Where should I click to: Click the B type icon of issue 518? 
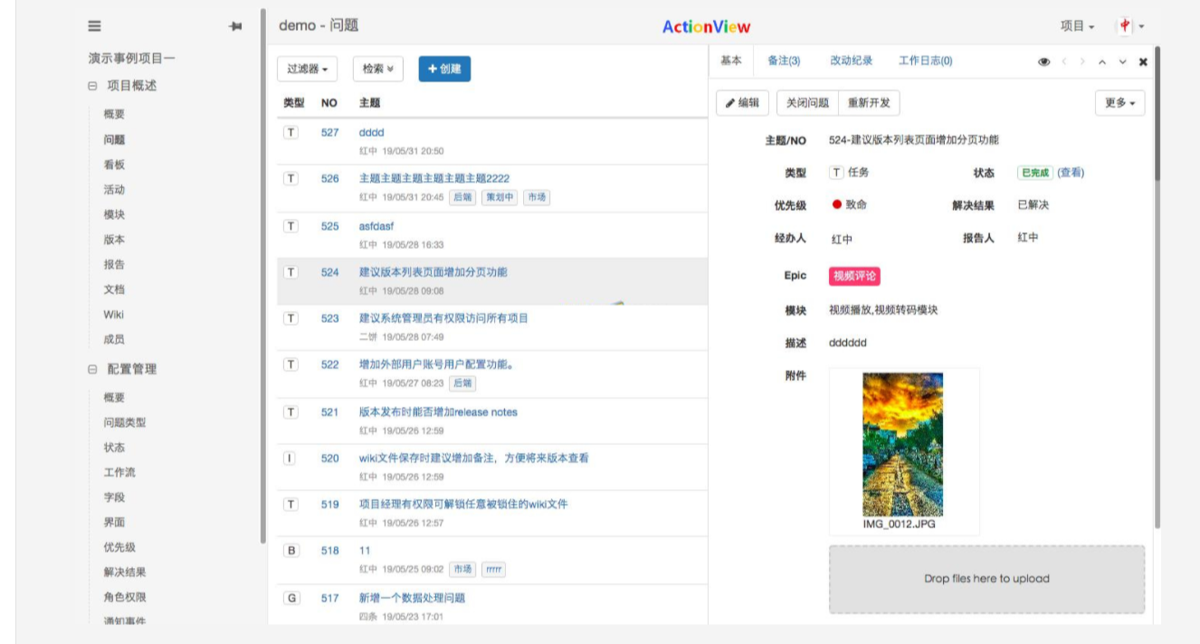(x=290, y=550)
